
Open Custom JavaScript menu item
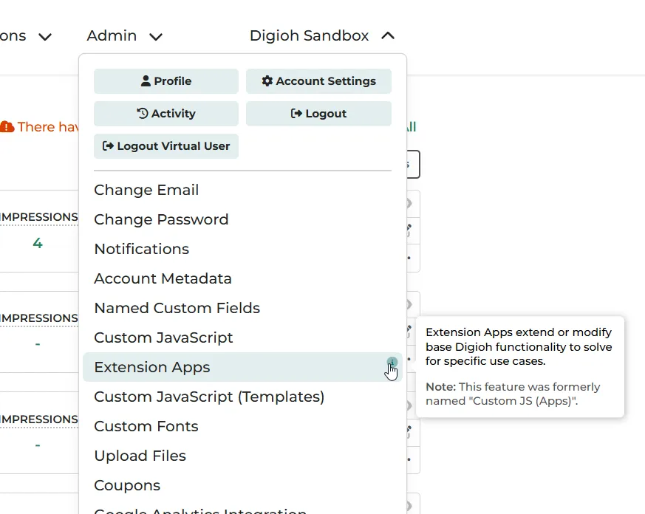(x=242, y=338)
